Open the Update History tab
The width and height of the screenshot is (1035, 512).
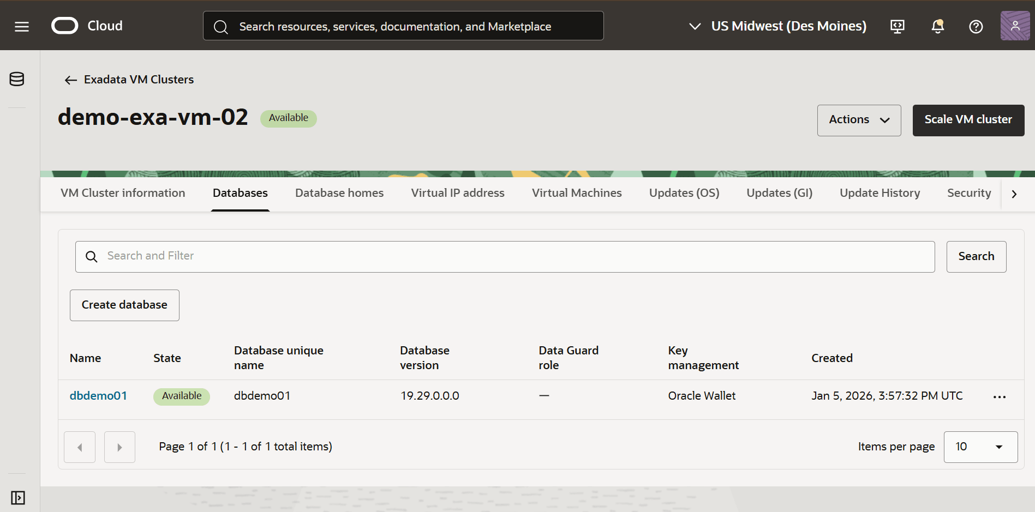click(x=879, y=192)
